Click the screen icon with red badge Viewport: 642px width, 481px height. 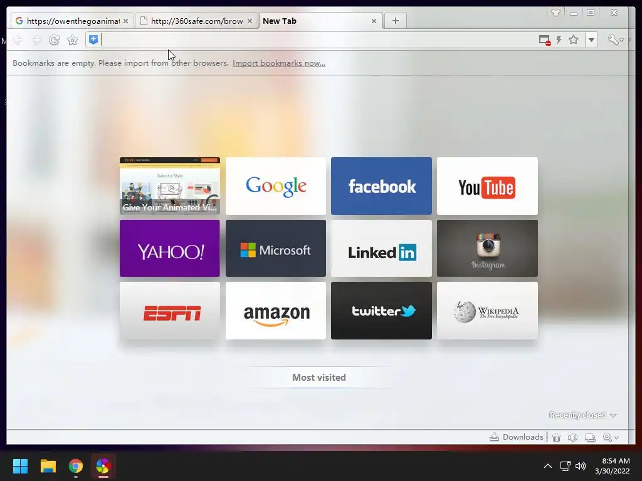click(x=545, y=40)
